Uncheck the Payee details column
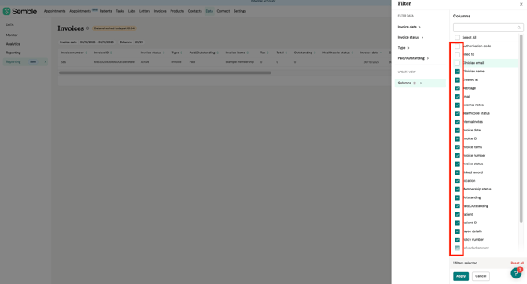The height and width of the screenshot is (284, 527). tap(458, 231)
